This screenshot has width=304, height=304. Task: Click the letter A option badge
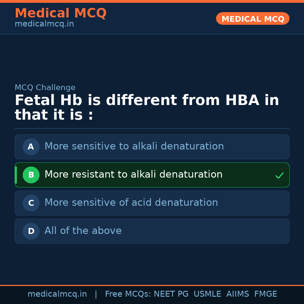click(31, 147)
